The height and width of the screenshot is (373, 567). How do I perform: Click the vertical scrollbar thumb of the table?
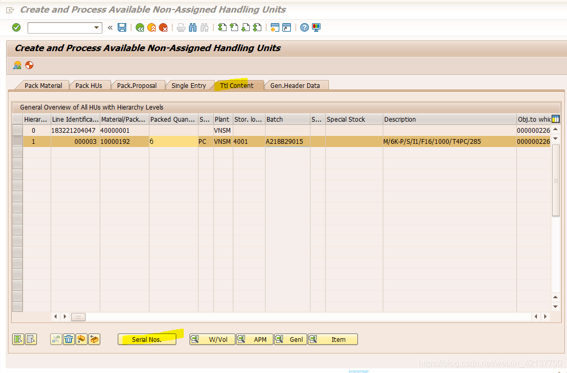click(x=556, y=180)
